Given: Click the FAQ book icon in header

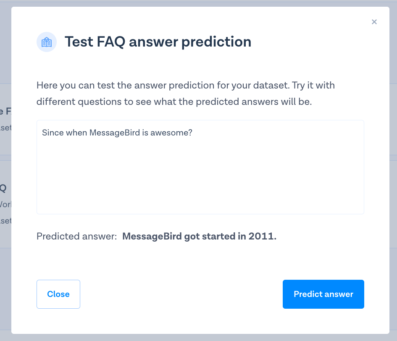Looking at the screenshot, I should point(47,42).
